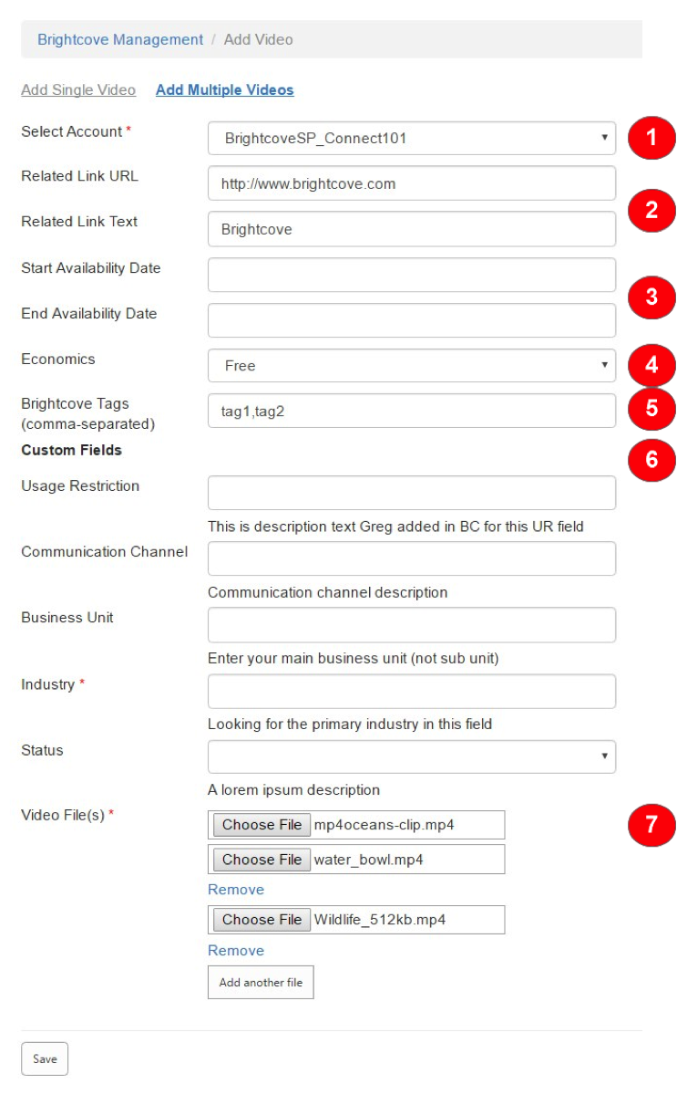
Task: Click Add another file button
Action: [261, 983]
